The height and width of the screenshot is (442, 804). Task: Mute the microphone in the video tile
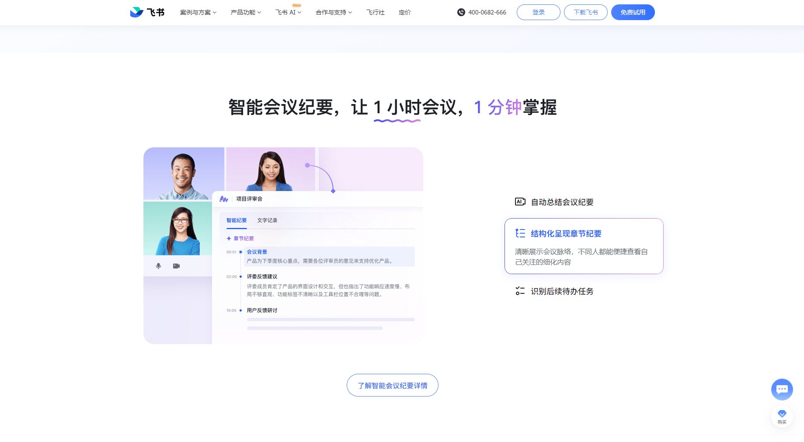coord(158,266)
